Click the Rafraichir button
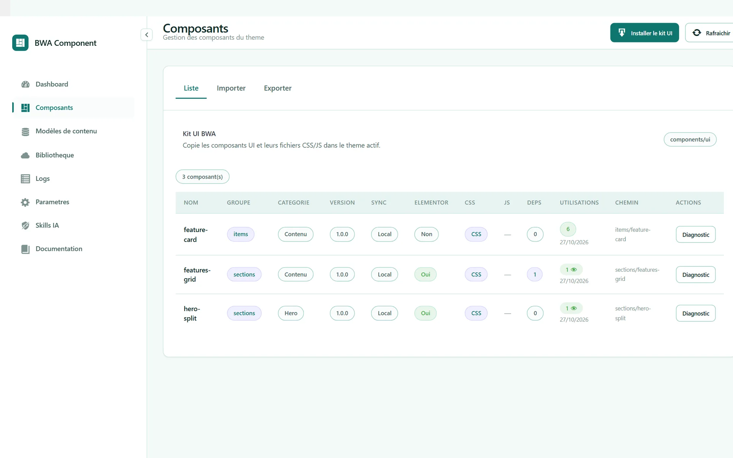The image size is (733, 458). point(709,33)
